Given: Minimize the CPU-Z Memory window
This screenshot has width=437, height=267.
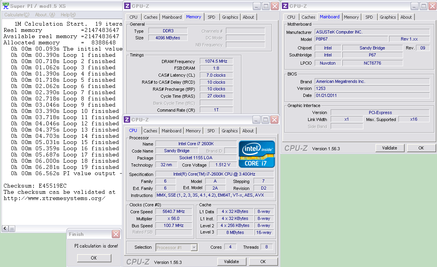Looking at the screenshot, I should coord(256,6).
